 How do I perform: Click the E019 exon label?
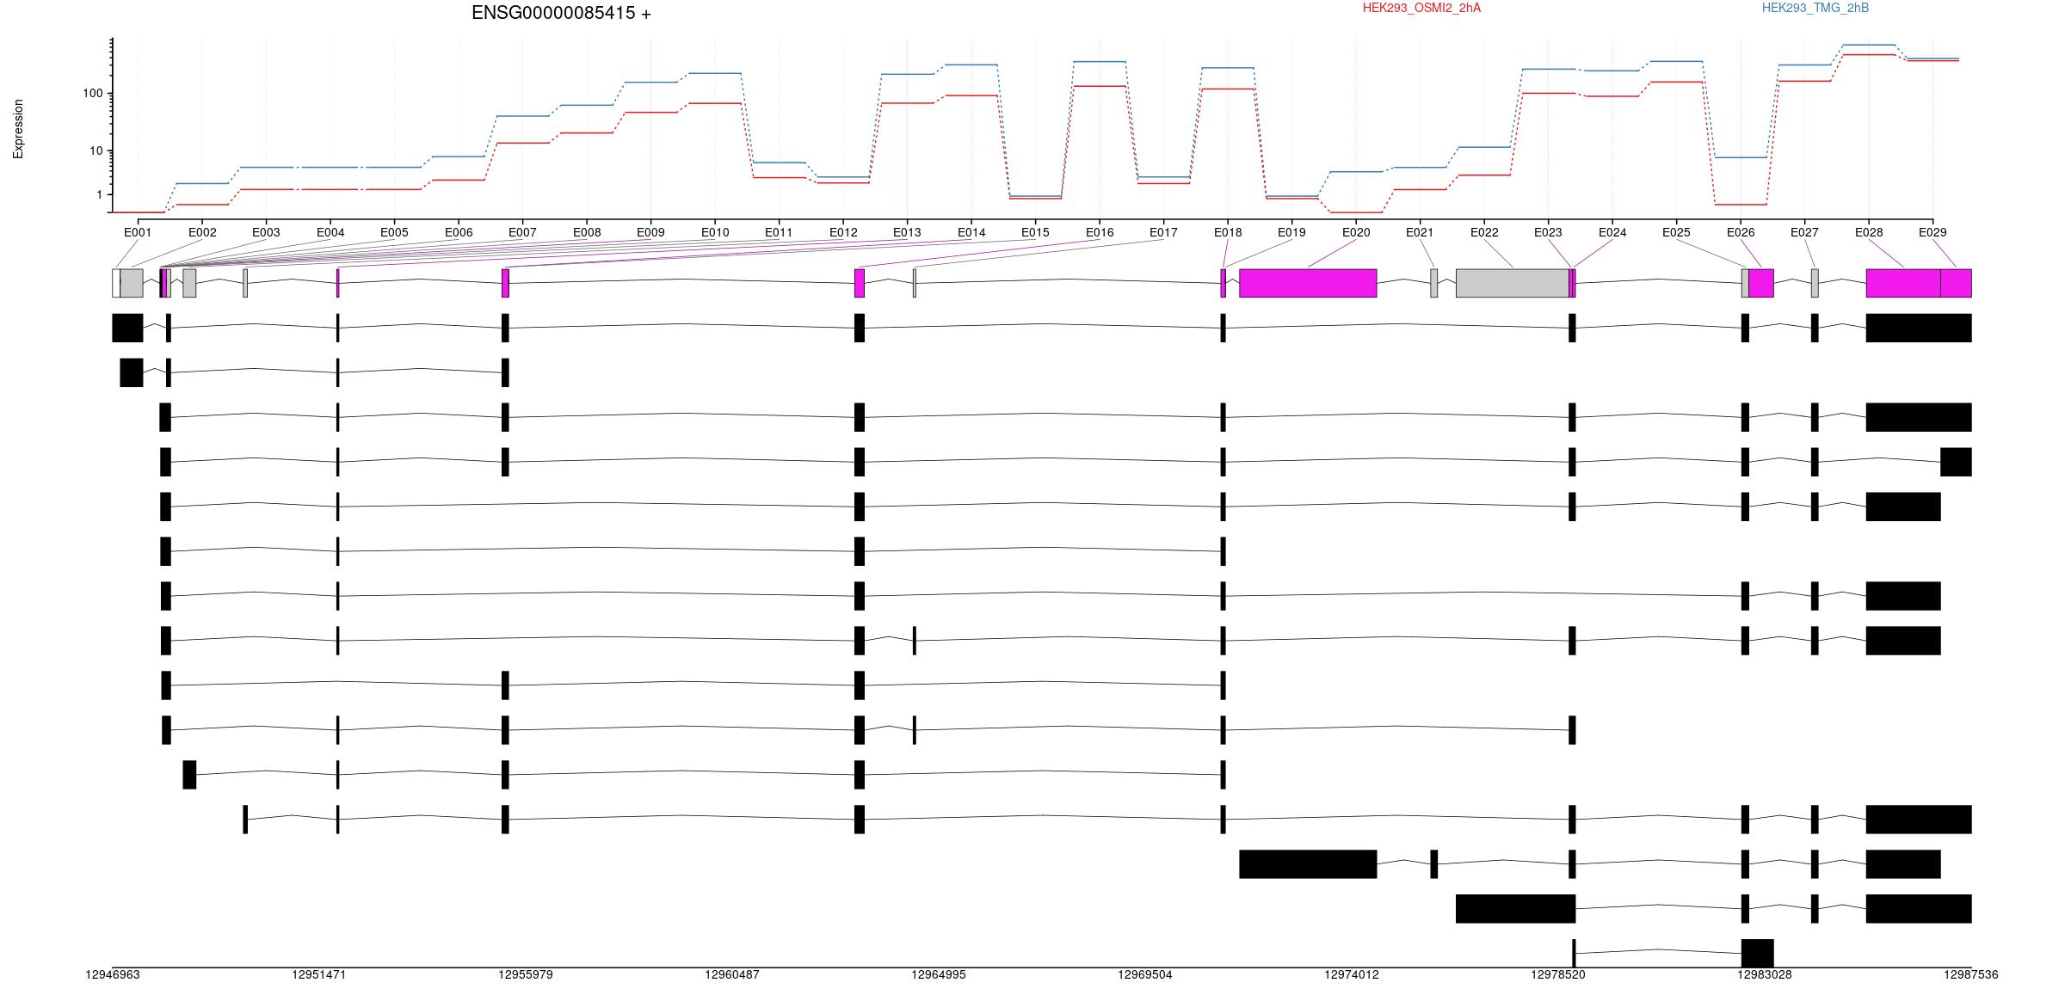tap(1291, 232)
